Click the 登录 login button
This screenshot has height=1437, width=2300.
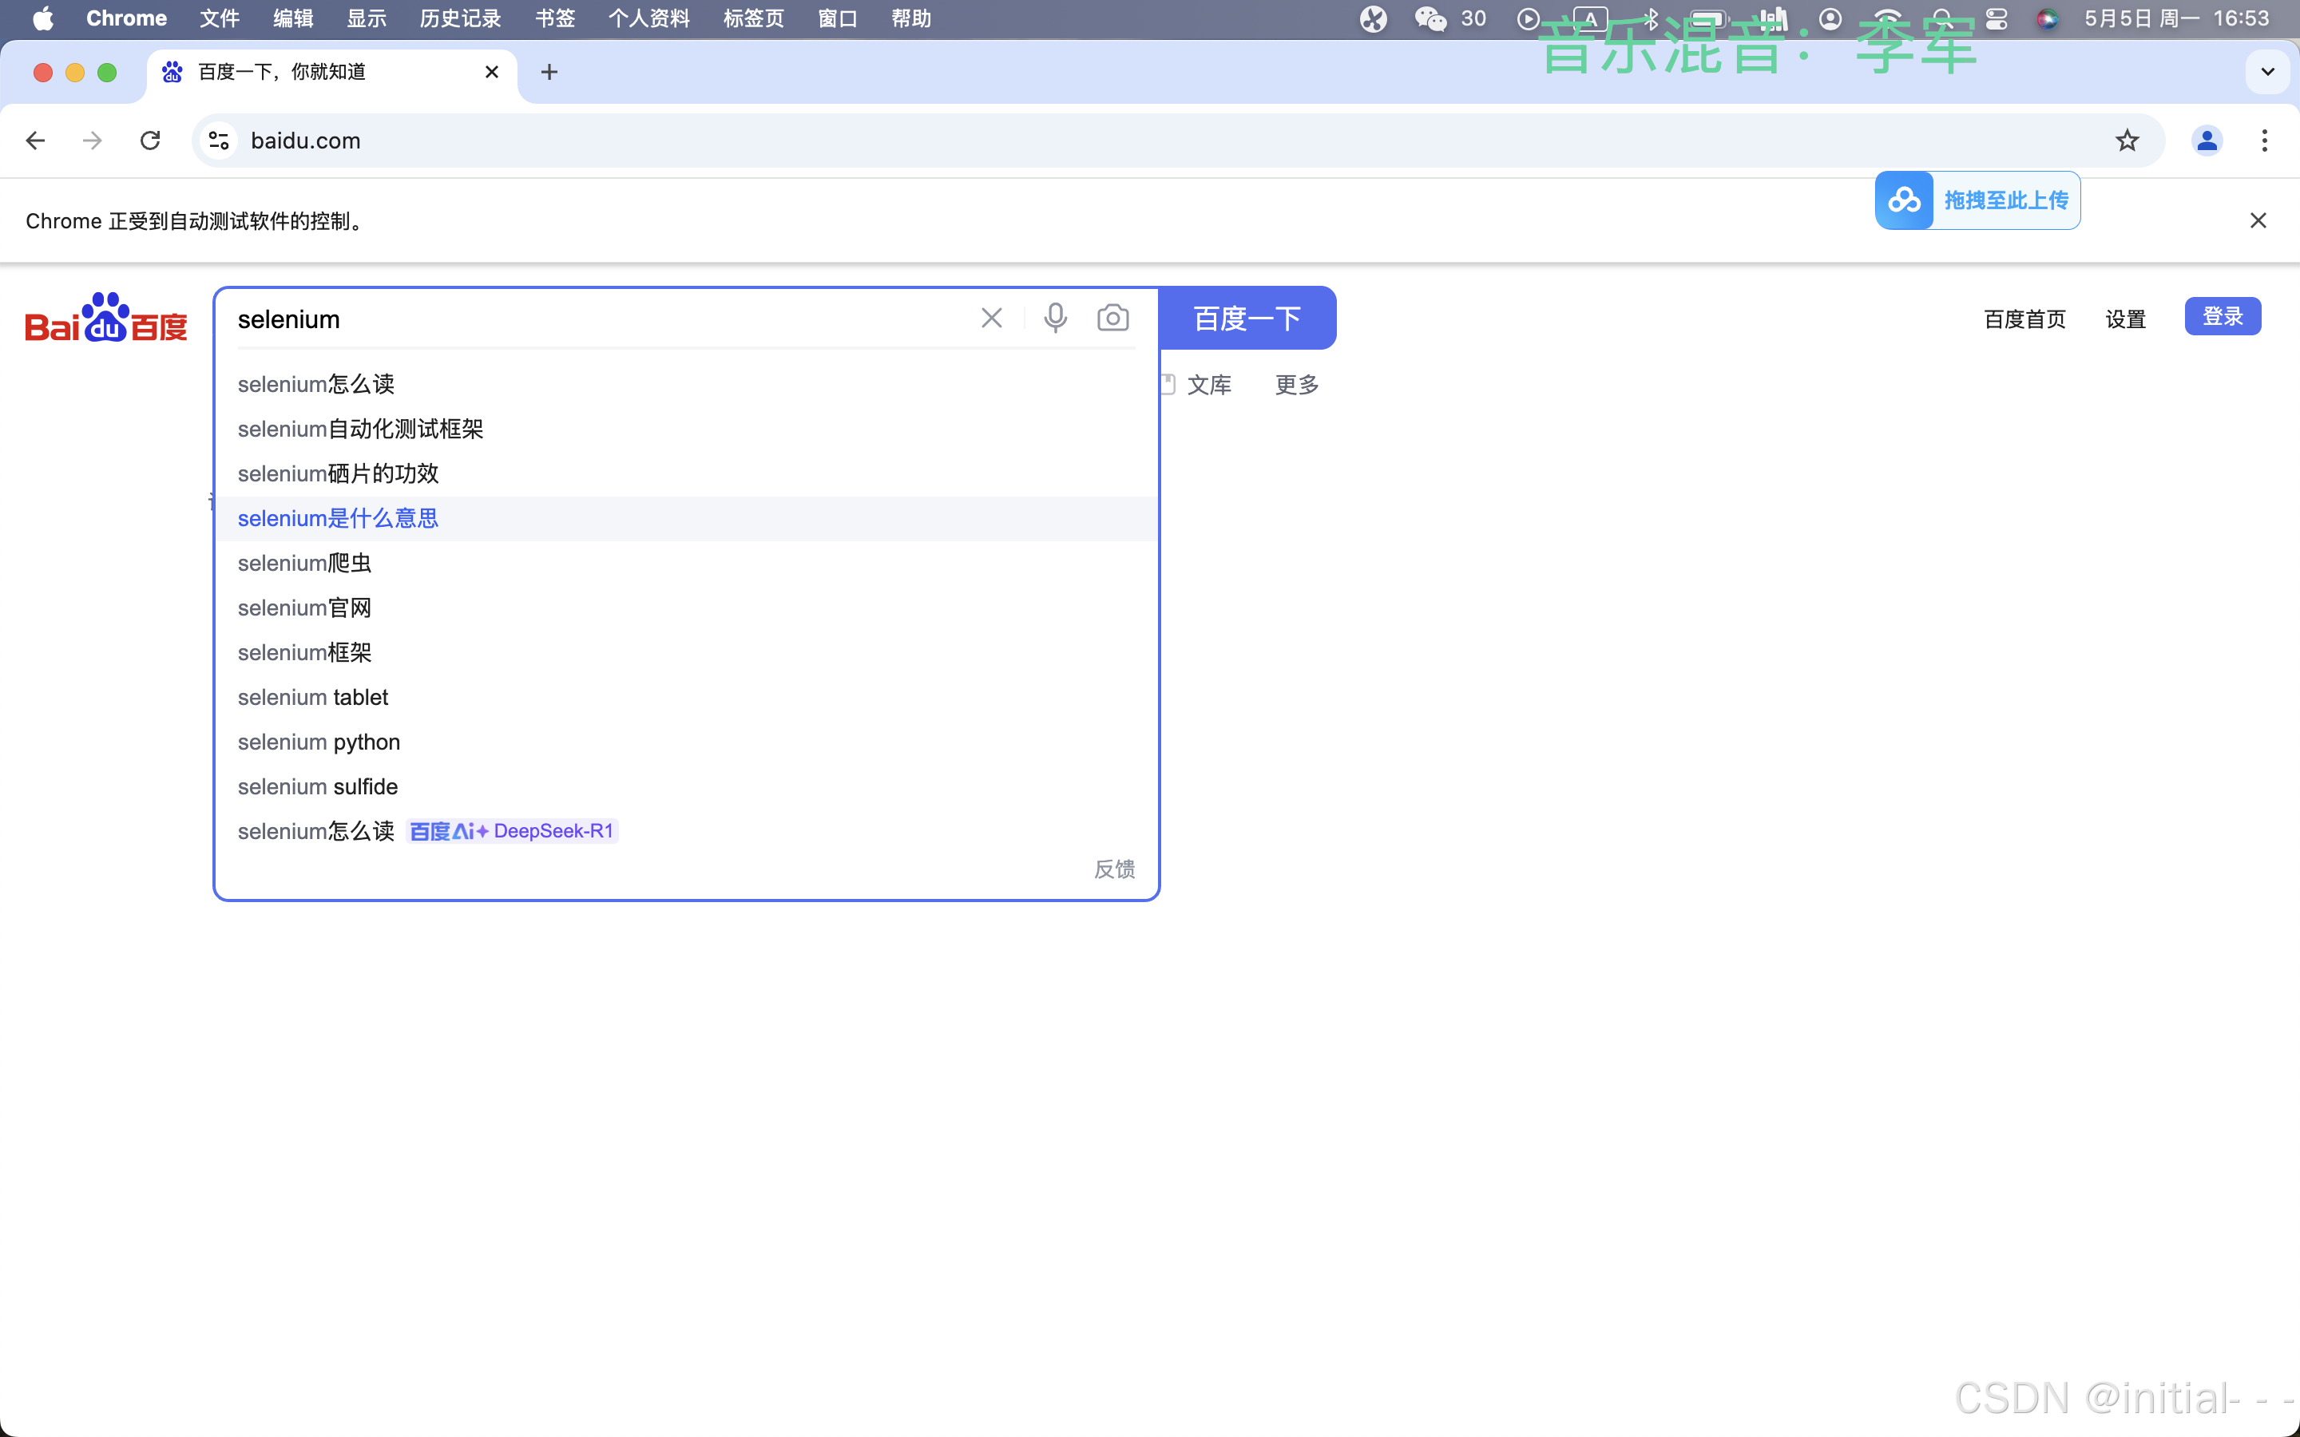(2222, 316)
